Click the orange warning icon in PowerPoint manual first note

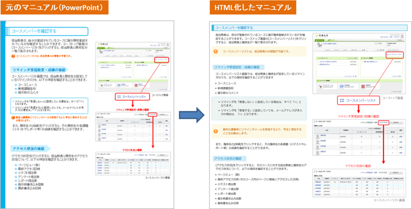coord(13,56)
